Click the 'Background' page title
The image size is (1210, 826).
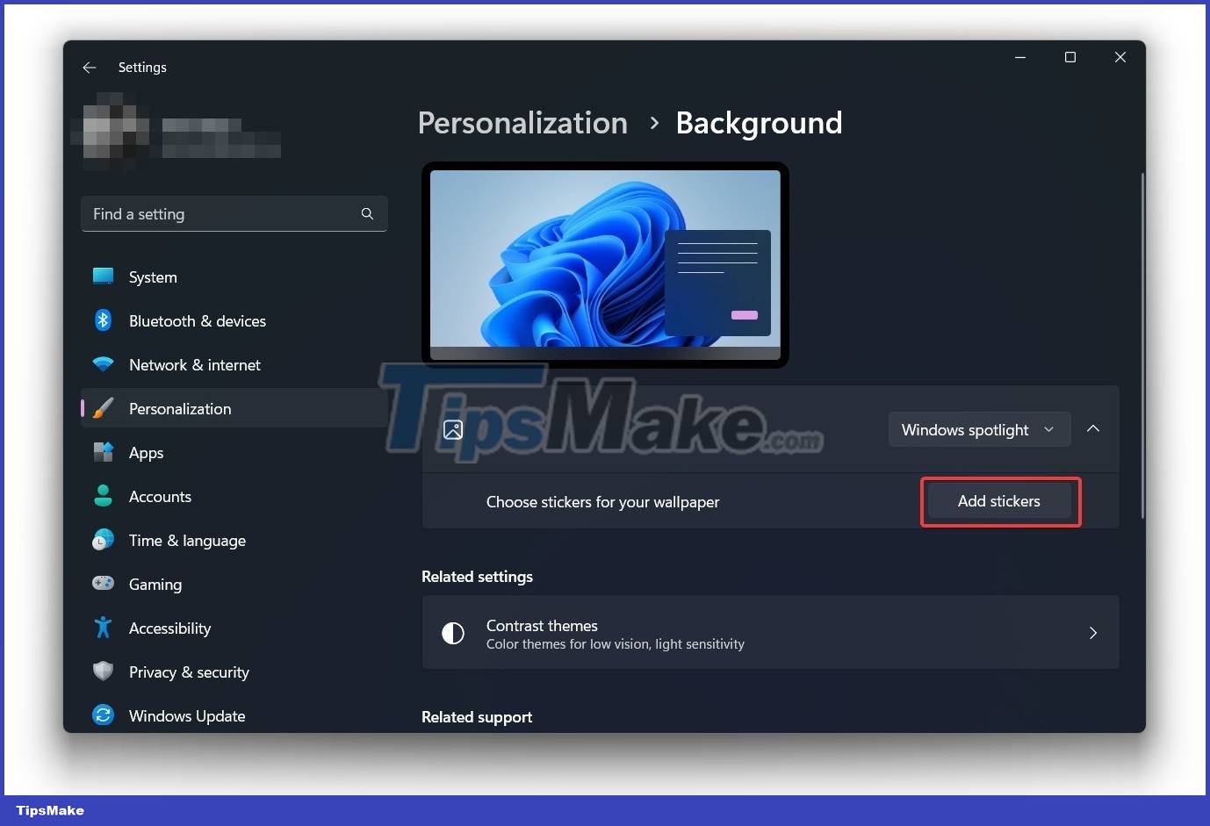[x=759, y=123]
